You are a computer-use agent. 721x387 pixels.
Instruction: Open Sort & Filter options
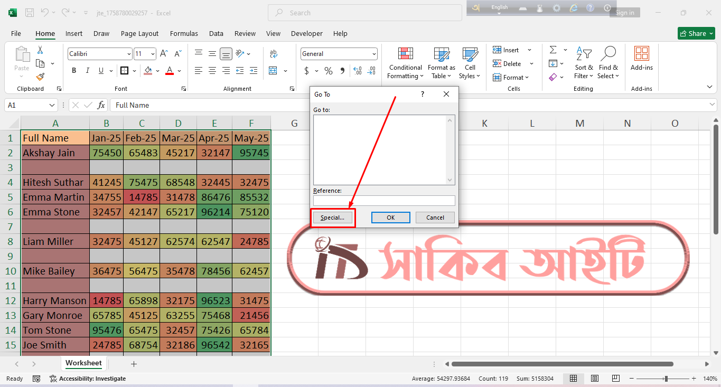pyautogui.click(x=583, y=62)
